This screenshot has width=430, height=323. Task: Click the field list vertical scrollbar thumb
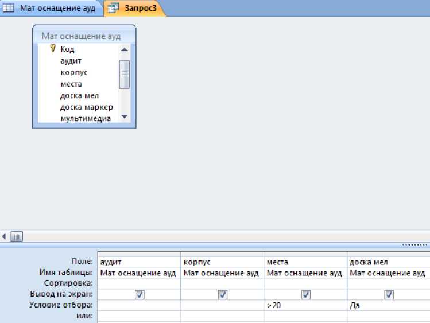pyautogui.click(x=124, y=74)
